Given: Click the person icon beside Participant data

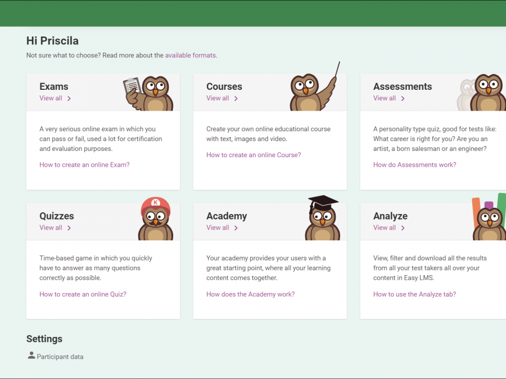Looking at the screenshot, I should (x=31, y=356).
